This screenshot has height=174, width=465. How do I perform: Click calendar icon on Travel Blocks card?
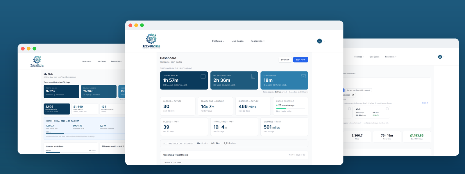[203, 76]
